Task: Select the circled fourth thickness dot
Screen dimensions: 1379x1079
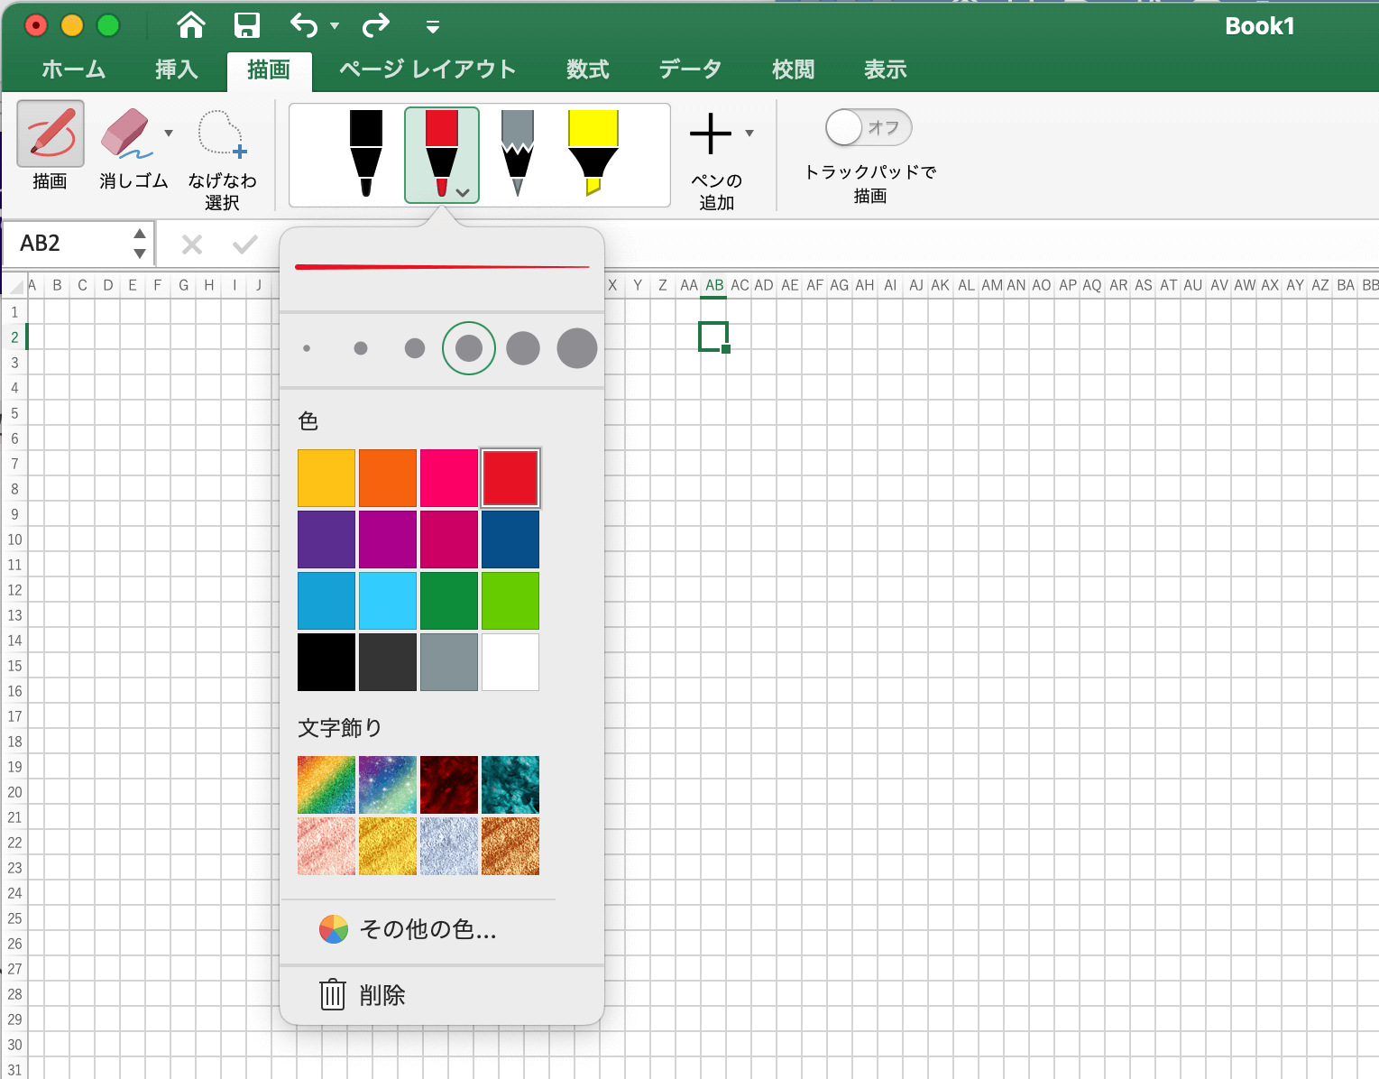Action: [x=469, y=348]
